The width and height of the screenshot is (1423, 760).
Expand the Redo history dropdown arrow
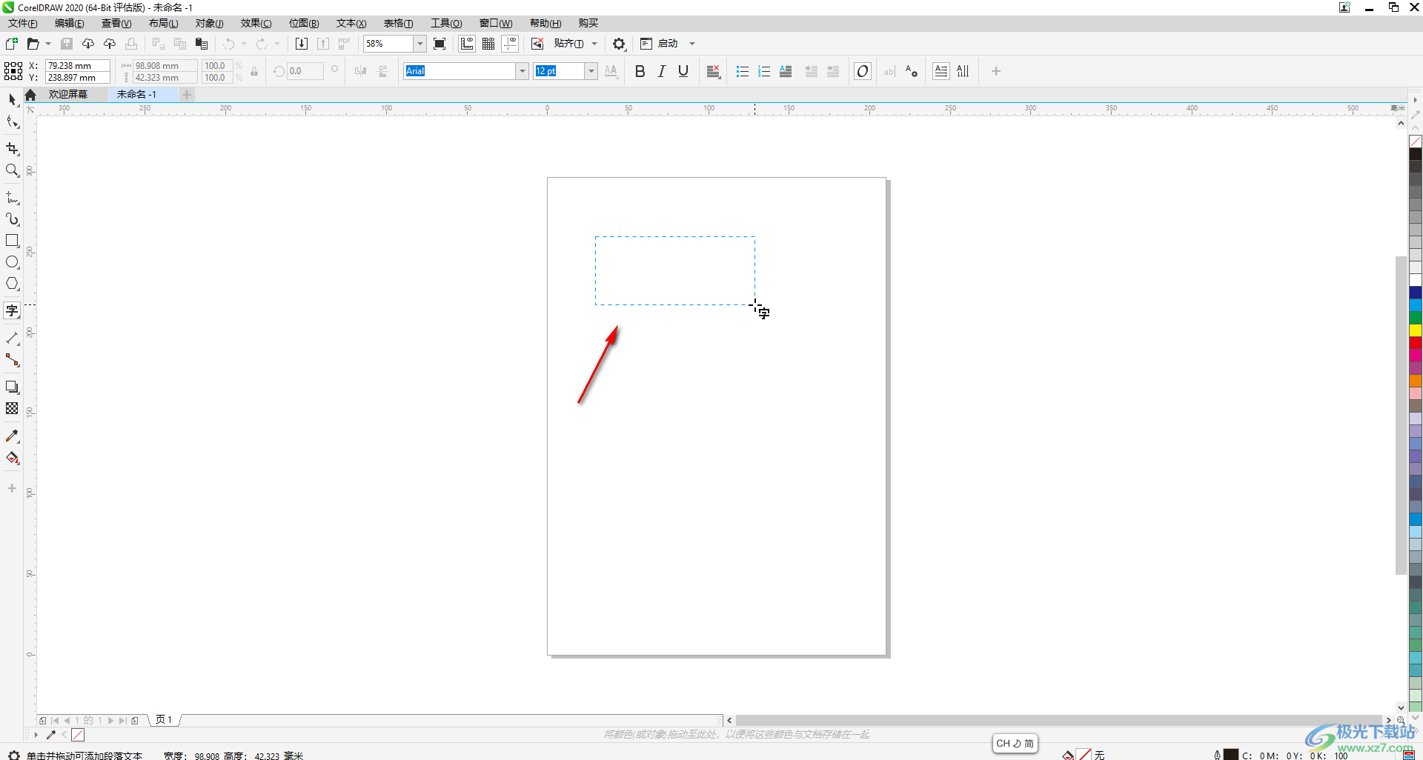pyautogui.click(x=277, y=44)
